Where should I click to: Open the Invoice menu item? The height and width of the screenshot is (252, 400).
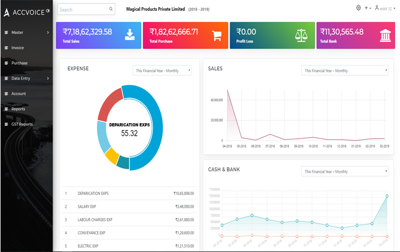click(18, 48)
